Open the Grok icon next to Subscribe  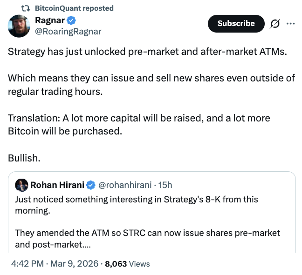[275, 23]
